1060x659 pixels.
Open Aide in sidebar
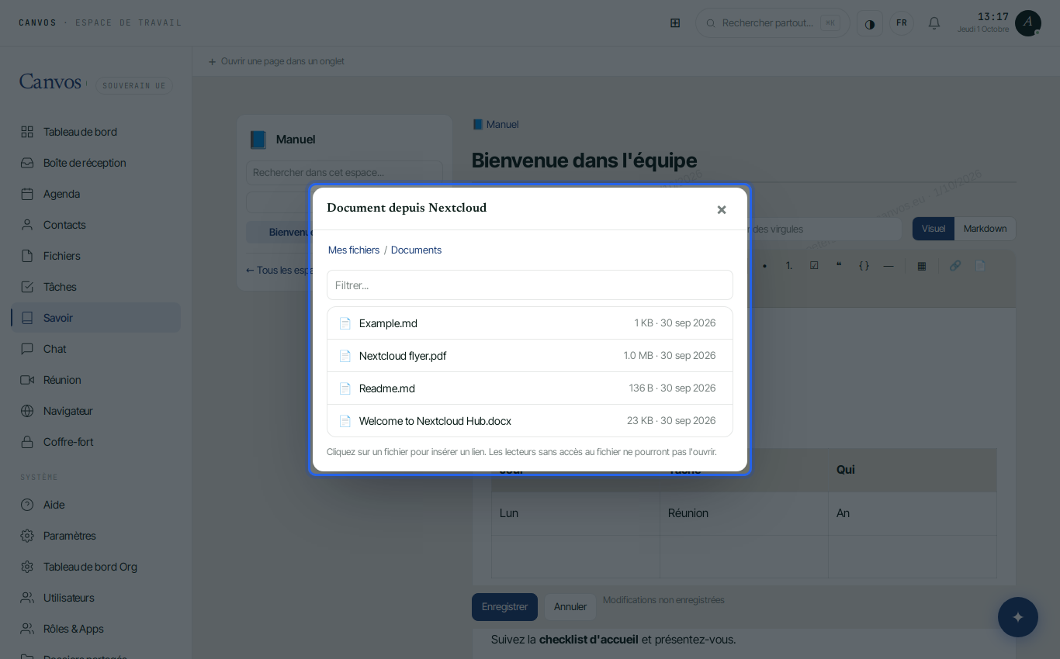(x=95, y=505)
